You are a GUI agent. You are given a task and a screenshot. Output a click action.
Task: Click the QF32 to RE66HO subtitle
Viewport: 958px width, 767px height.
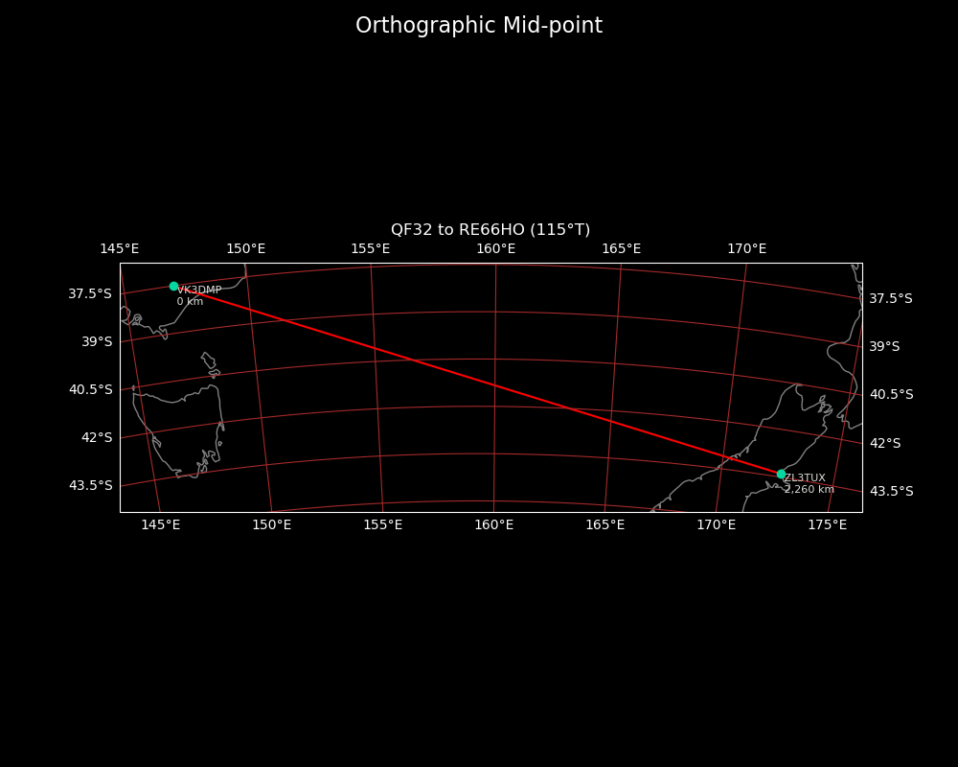pos(490,230)
